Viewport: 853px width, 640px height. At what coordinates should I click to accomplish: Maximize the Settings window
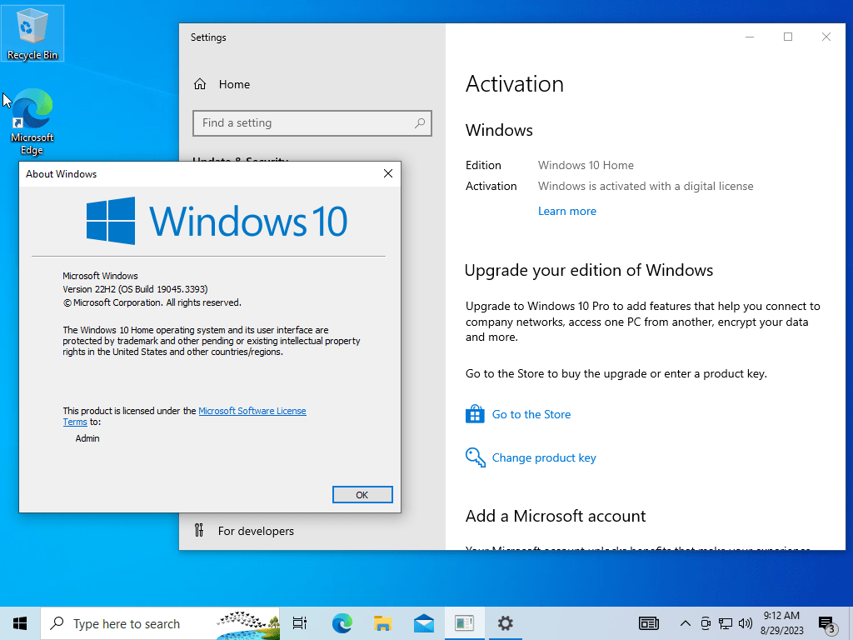788,37
